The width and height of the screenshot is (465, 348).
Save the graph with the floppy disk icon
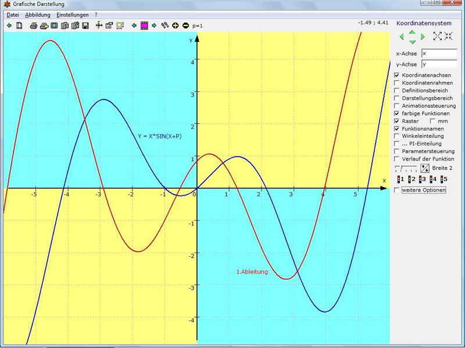point(85,26)
